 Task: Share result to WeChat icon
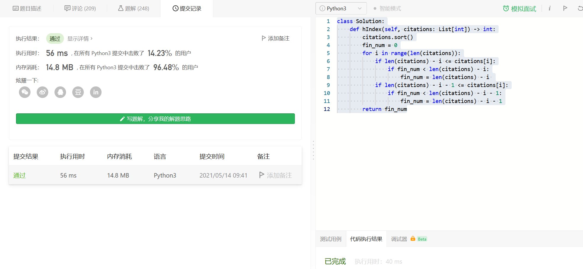25,92
